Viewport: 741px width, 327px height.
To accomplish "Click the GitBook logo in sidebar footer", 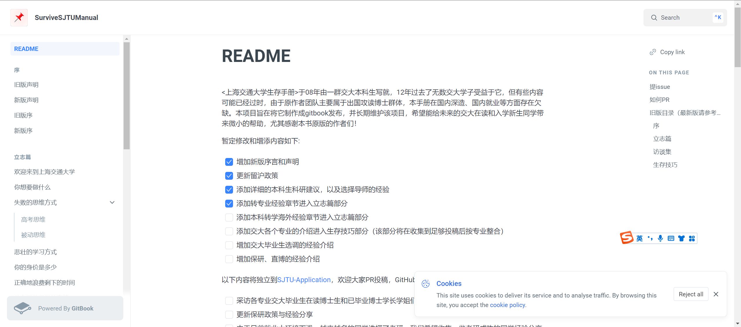I will tap(23, 308).
